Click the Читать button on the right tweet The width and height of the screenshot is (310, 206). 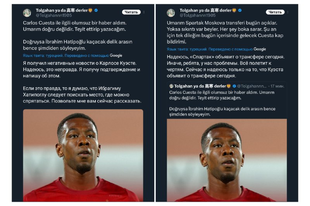[x=275, y=12]
